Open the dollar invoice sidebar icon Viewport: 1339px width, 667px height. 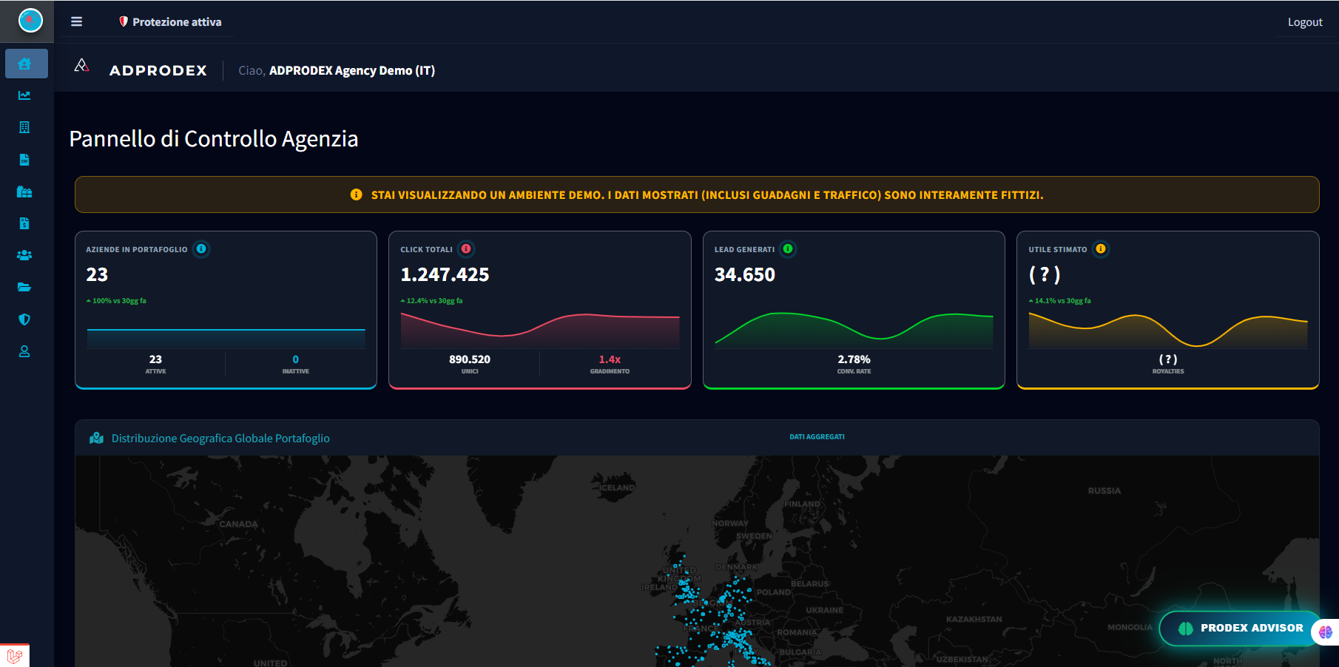[x=24, y=223]
